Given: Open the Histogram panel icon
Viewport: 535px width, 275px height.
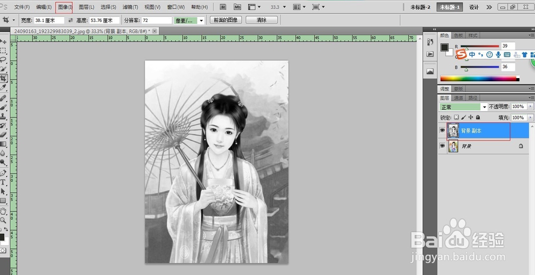Looking at the screenshot, I should click(430, 71).
